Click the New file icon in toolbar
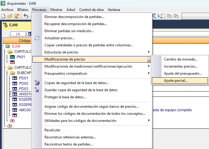The width and height of the screenshot is (209, 149). click(x=3, y=16)
